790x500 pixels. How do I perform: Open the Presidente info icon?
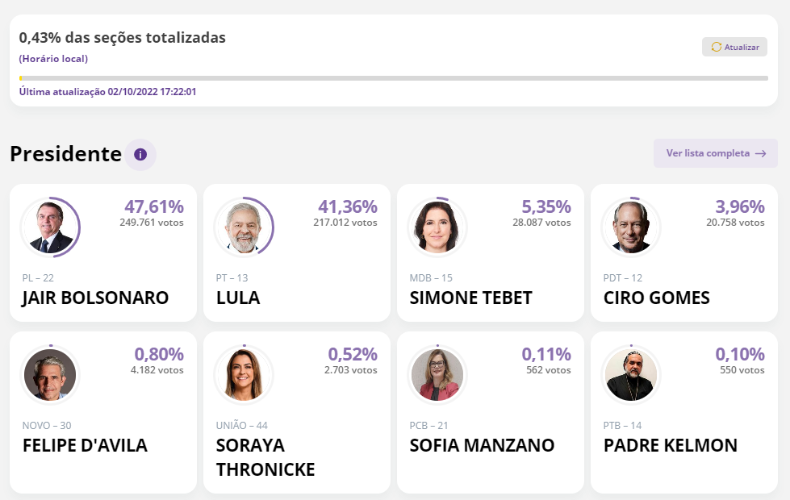coord(140,154)
